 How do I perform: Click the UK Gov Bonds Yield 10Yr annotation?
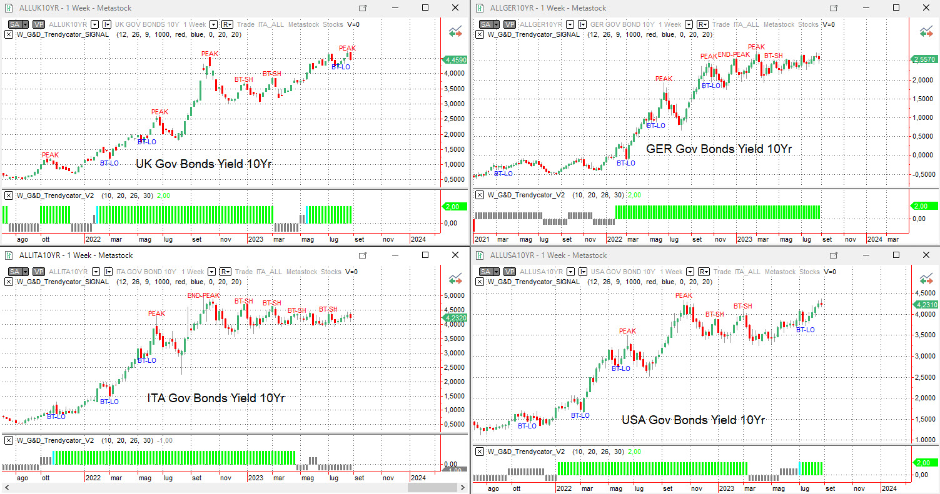click(x=205, y=164)
